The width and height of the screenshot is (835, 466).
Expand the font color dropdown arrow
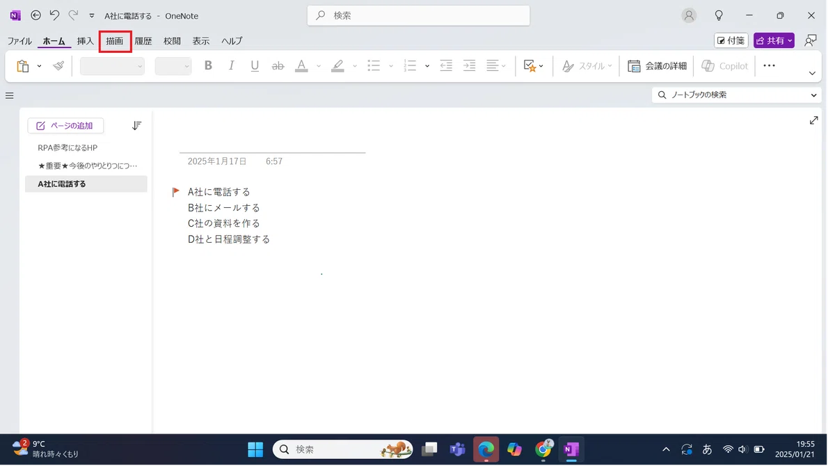[x=319, y=66]
